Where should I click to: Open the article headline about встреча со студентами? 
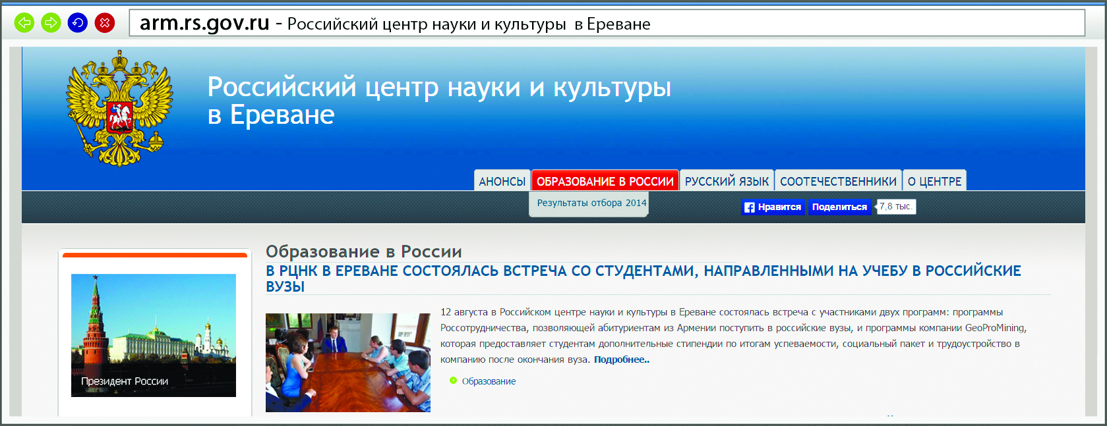tap(643, 279)
